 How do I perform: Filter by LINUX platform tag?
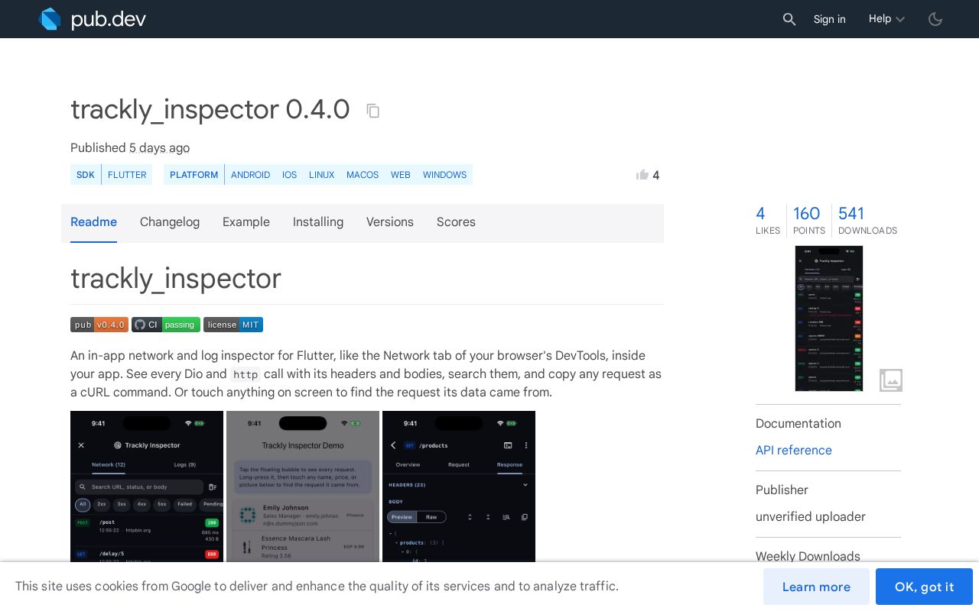coord(321,175)
